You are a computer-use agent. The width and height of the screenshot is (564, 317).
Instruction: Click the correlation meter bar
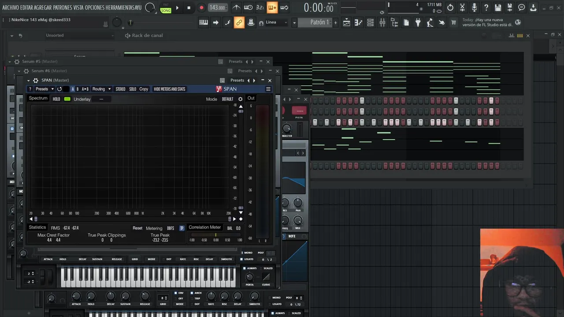(215, 236)
